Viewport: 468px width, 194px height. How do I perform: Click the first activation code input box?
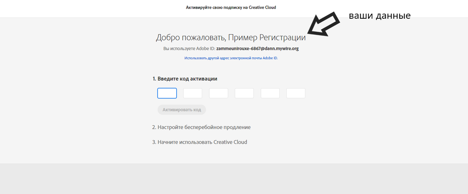click(x=167, y=93)
